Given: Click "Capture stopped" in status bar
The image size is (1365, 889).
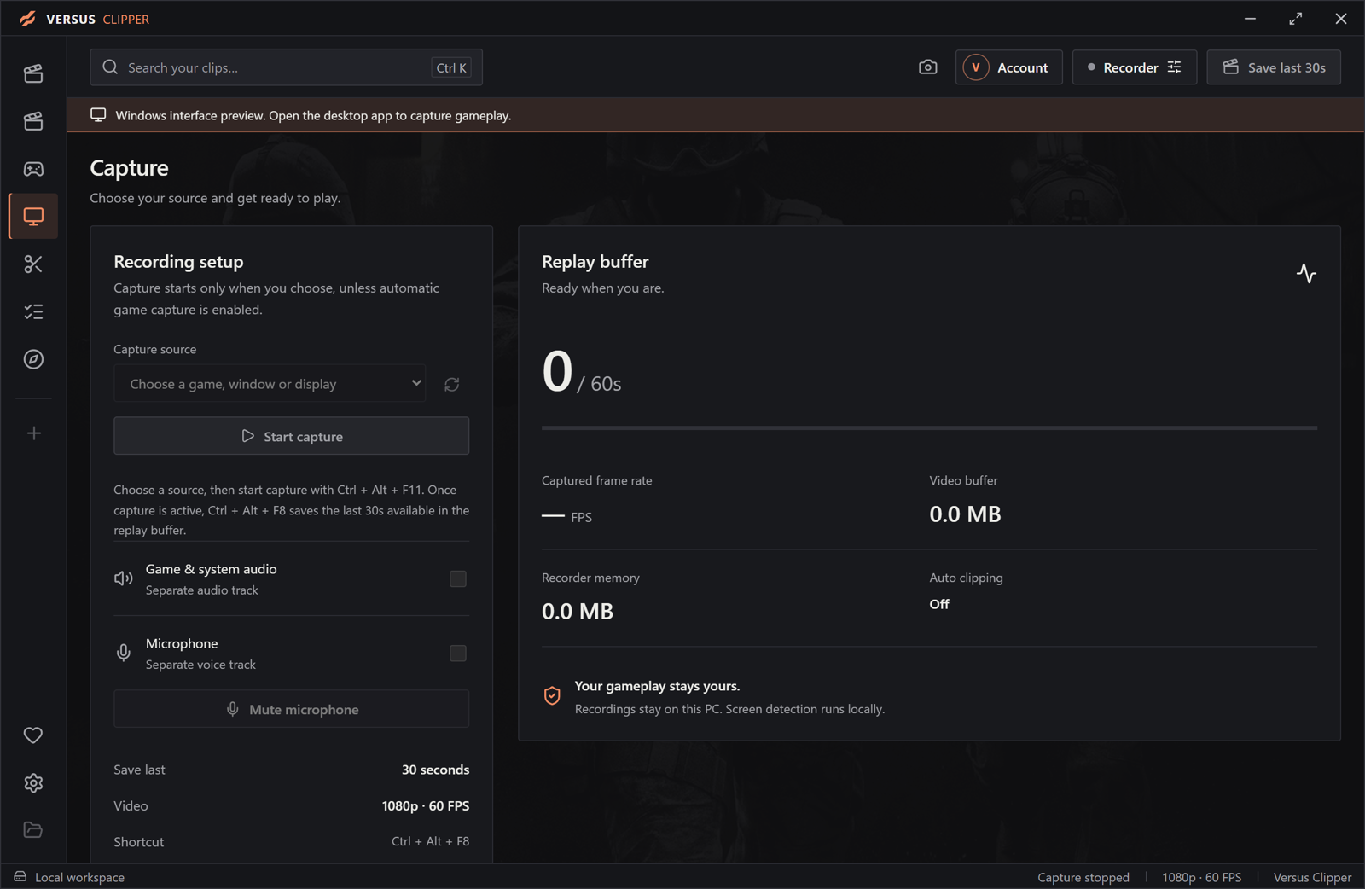Looking at the screenshot, I should 1083,877.
